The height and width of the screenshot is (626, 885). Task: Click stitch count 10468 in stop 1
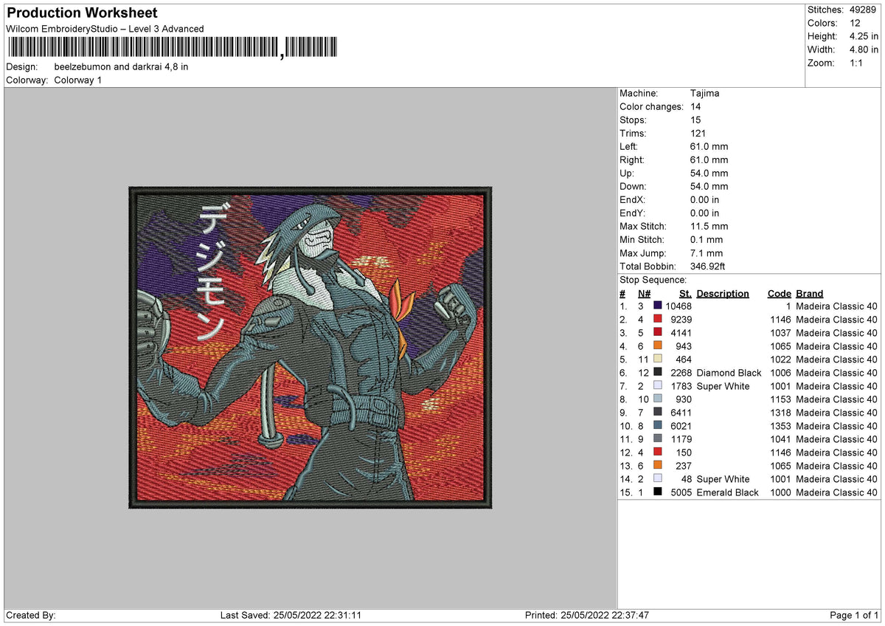click(x=678, y=306)
